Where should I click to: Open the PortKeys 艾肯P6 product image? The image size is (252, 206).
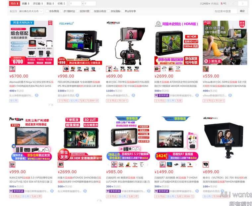[x=31, y=139]
